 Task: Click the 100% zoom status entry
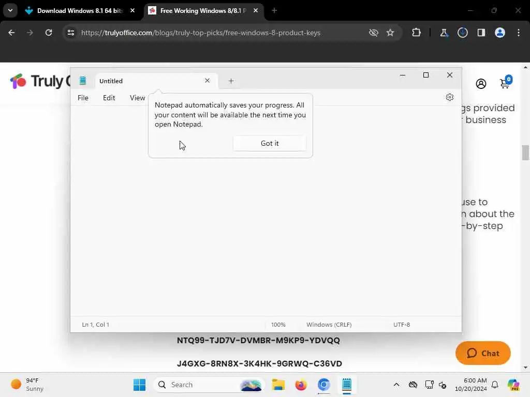pos(278,325)
